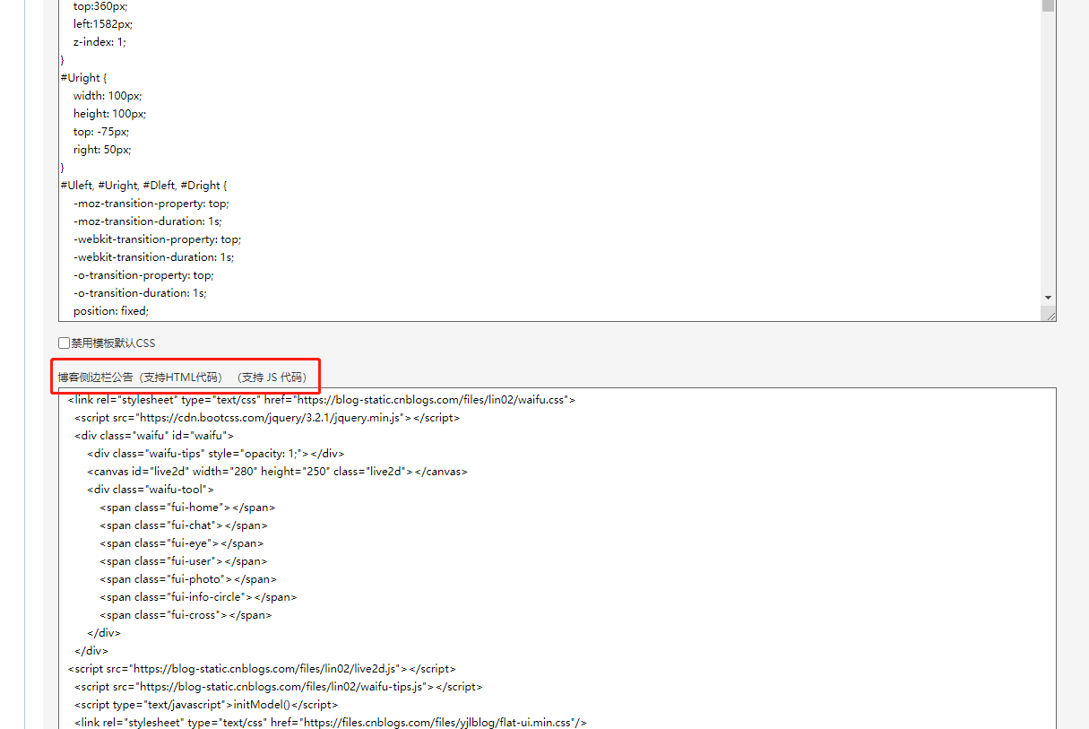
Task: Click the line '-o-transition-duration: 1s;'
Action: [141, 293]
